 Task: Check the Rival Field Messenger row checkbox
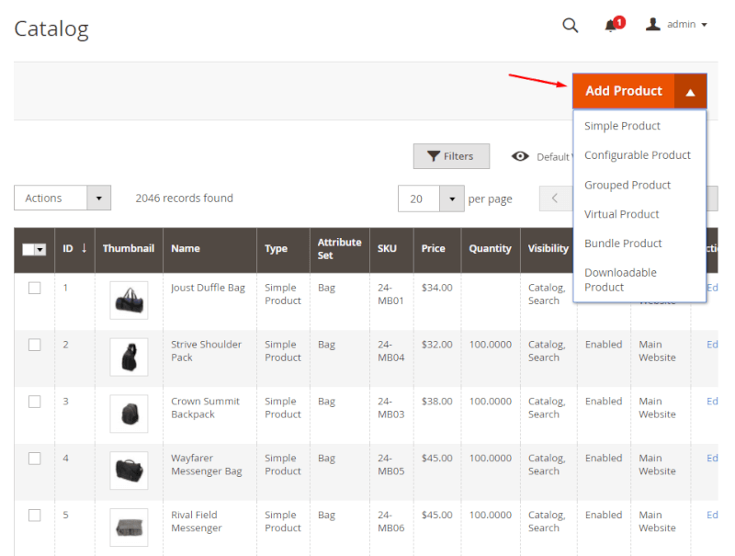coord(34,516)
